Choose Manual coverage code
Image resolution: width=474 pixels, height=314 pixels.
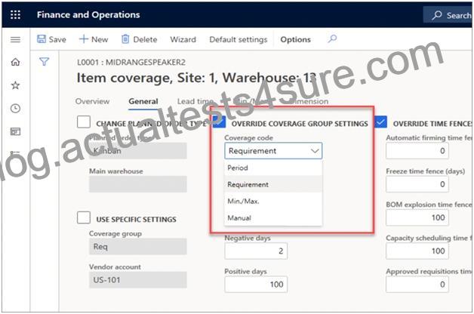pyautogui.click(x=273, y=217)
